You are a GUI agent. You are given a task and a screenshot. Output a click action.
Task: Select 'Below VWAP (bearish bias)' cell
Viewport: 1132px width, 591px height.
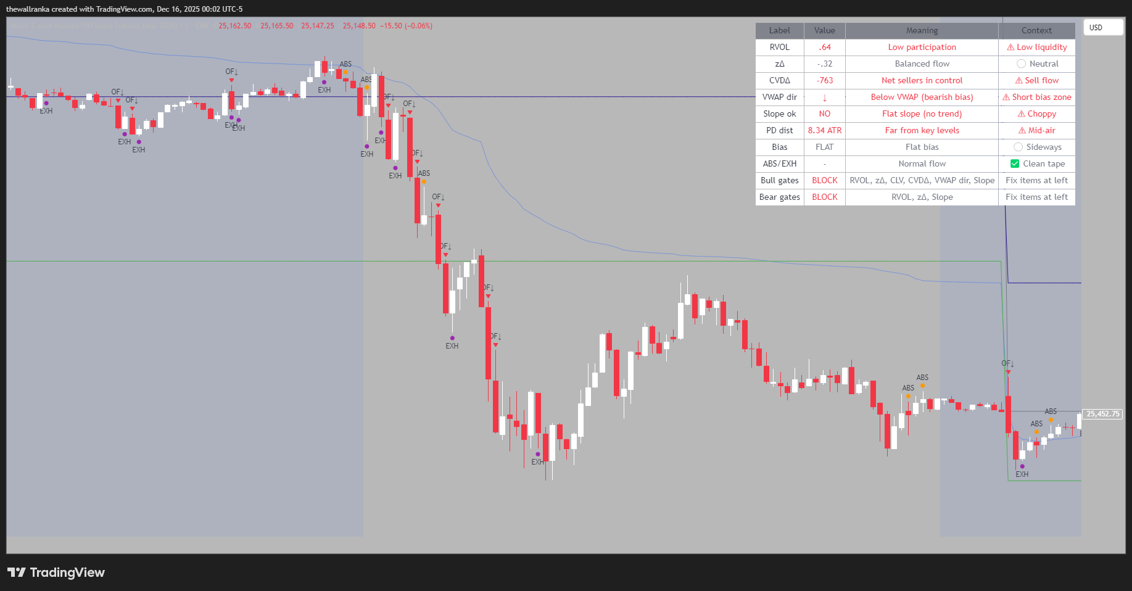pos(922,97)
